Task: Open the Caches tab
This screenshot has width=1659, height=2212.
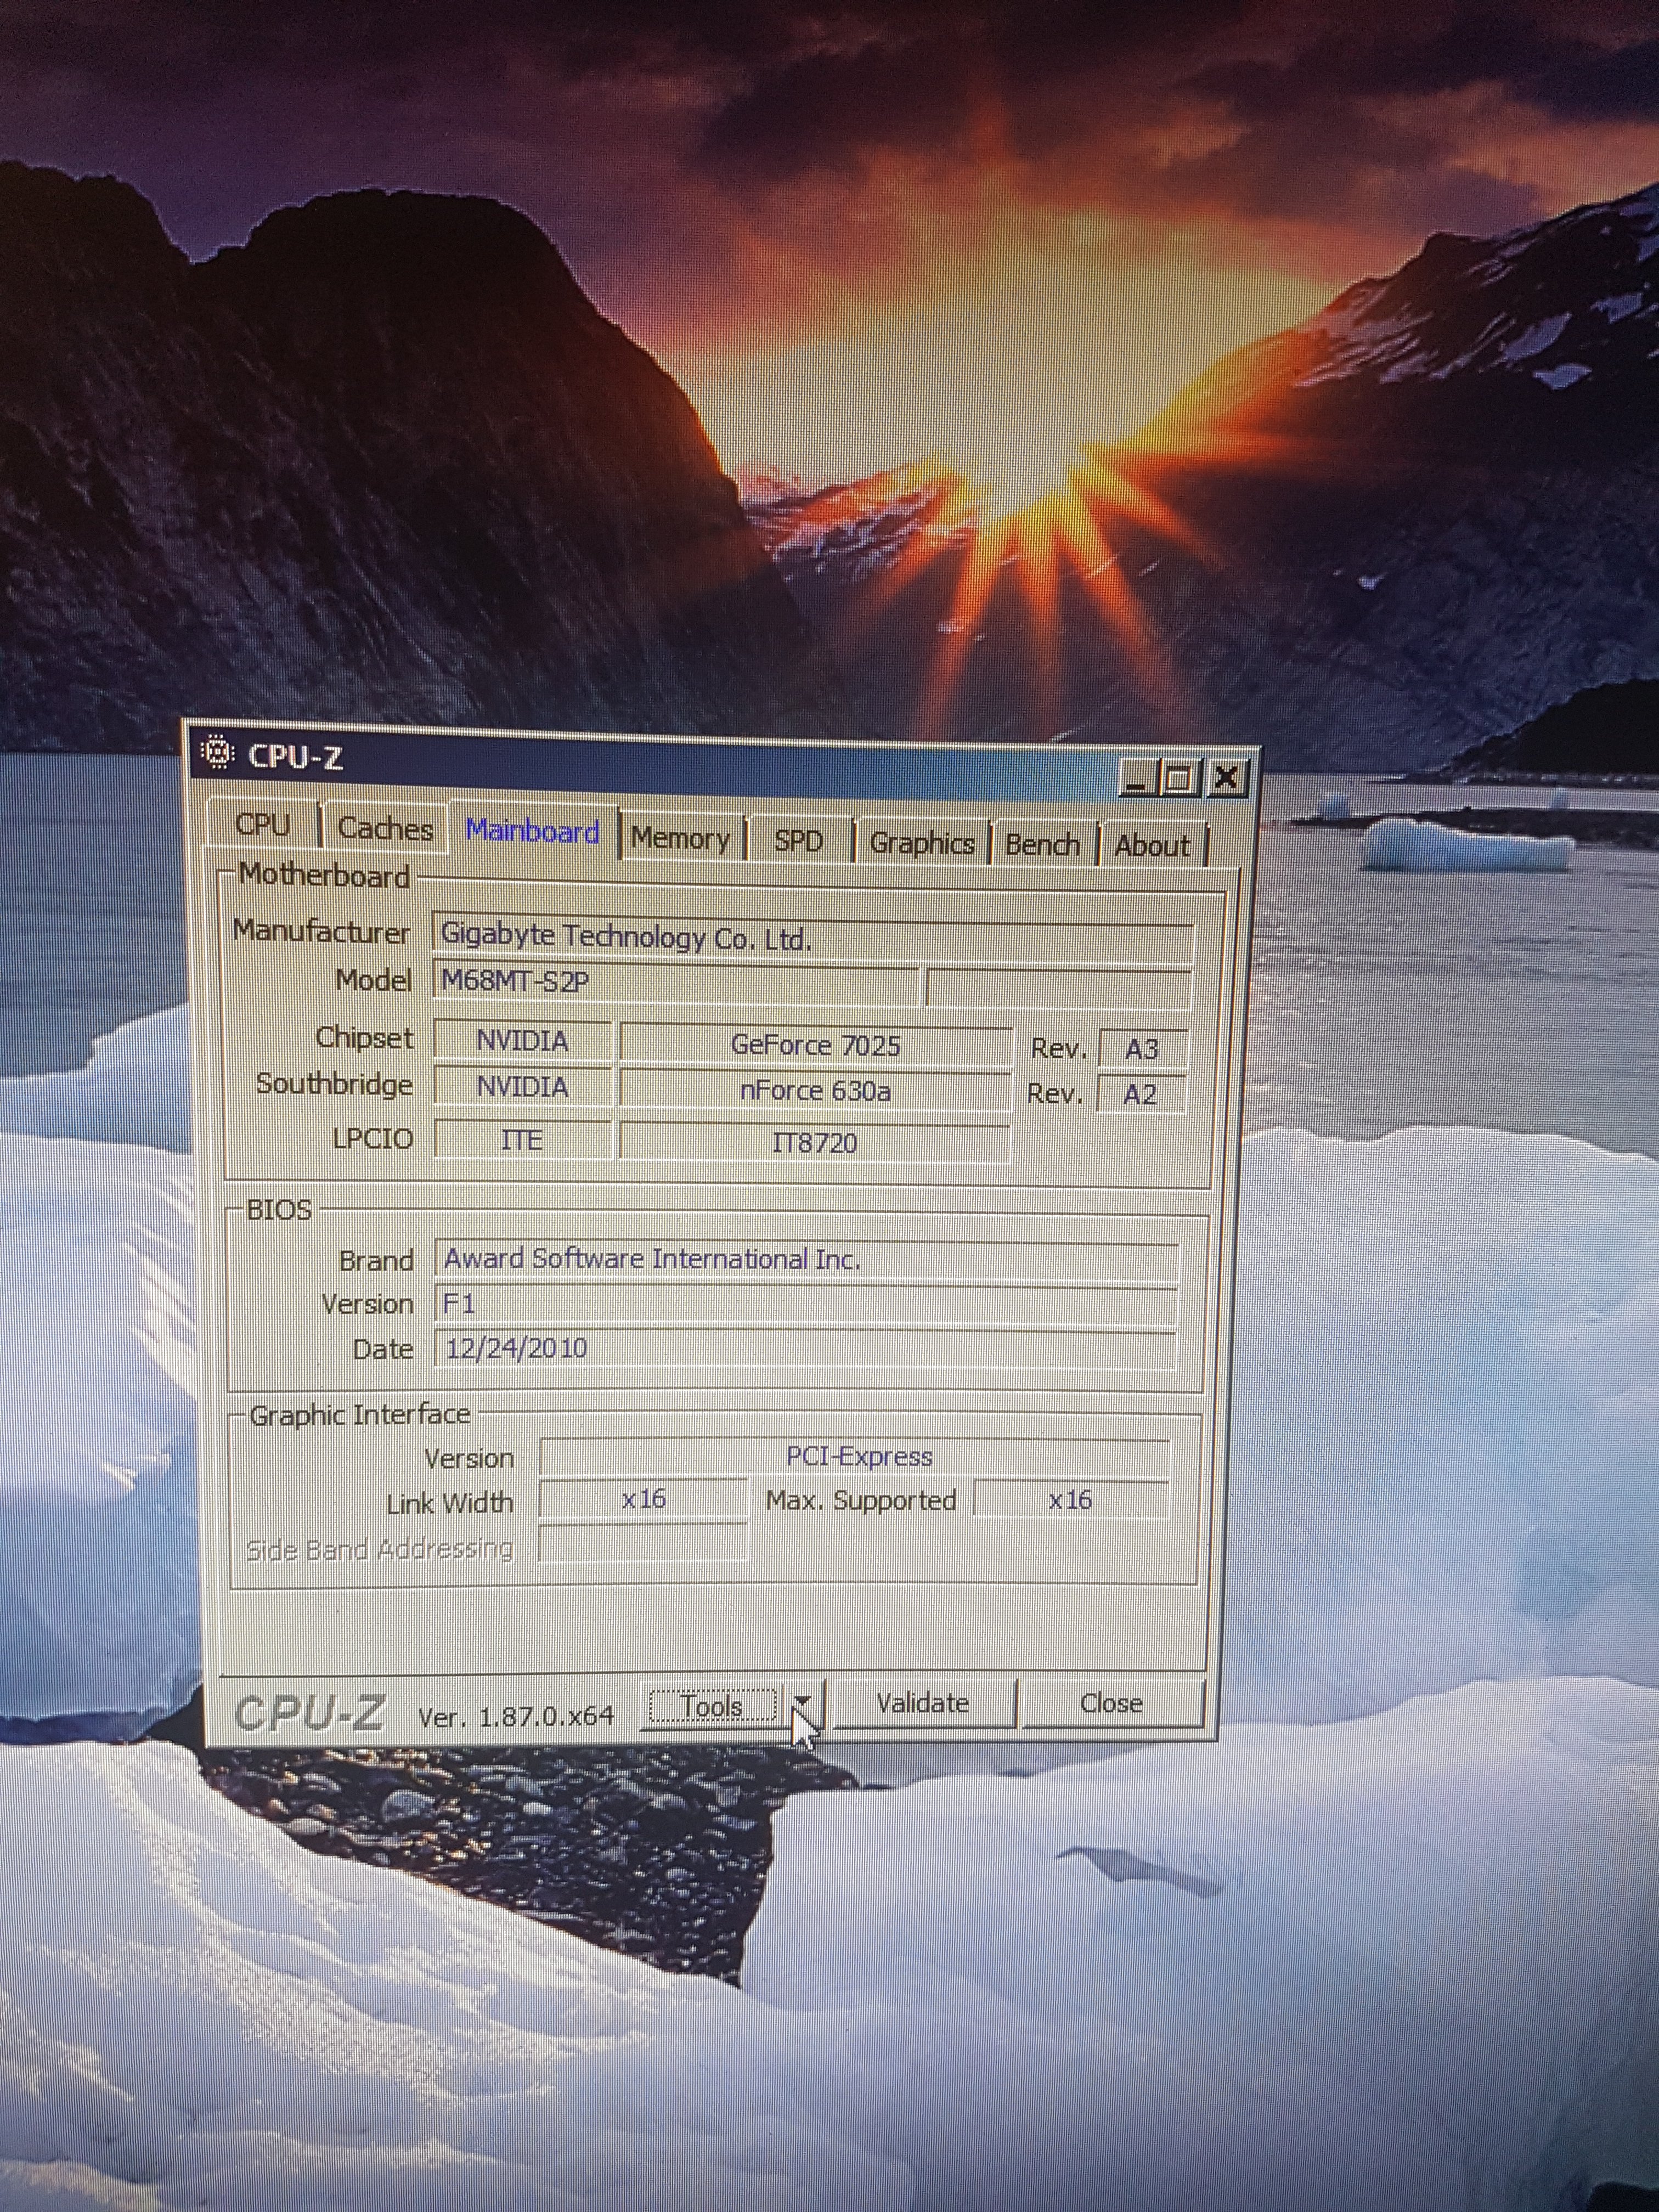Action: click(385, 828)
